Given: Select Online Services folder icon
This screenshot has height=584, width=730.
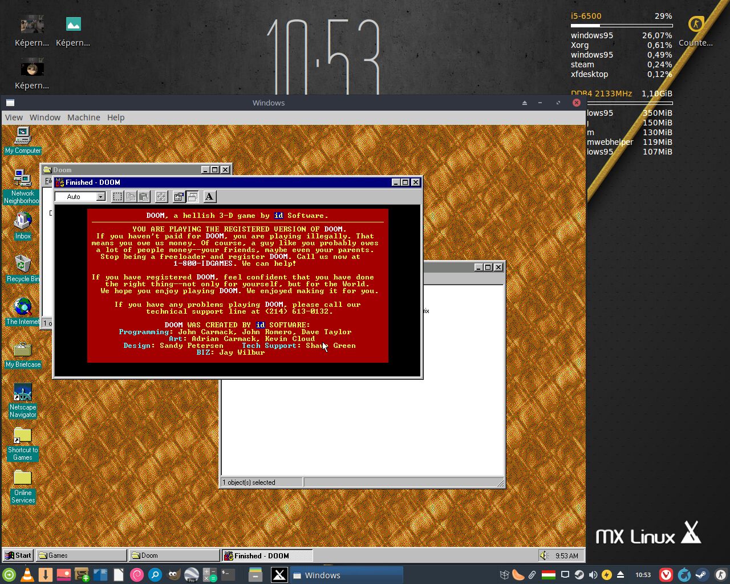Looking at the screenshot, I should pyautogui.click(x=23, y=486).
